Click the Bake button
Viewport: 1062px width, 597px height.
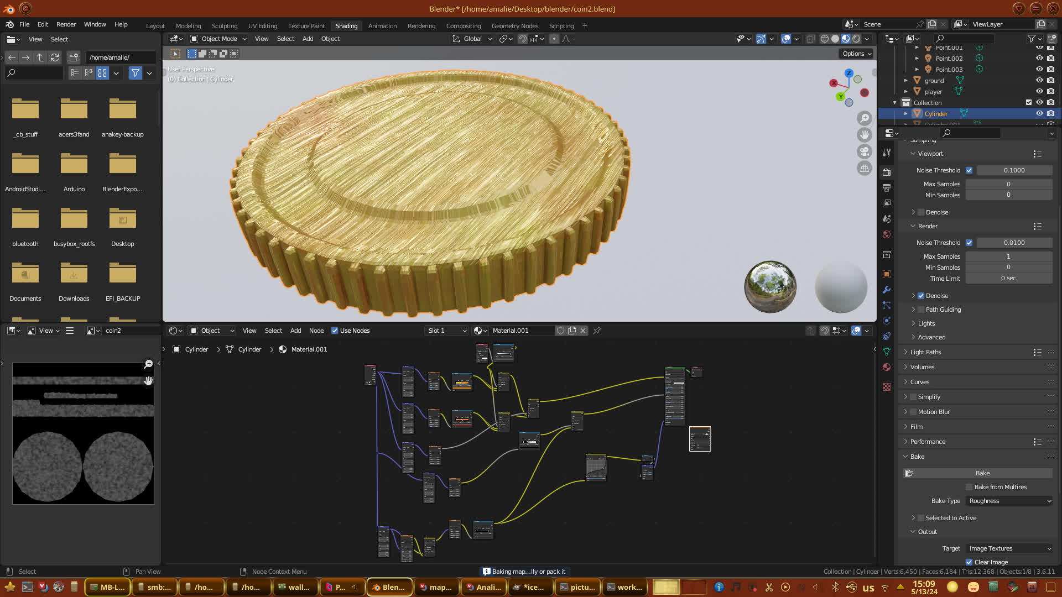tap(982, 473)
